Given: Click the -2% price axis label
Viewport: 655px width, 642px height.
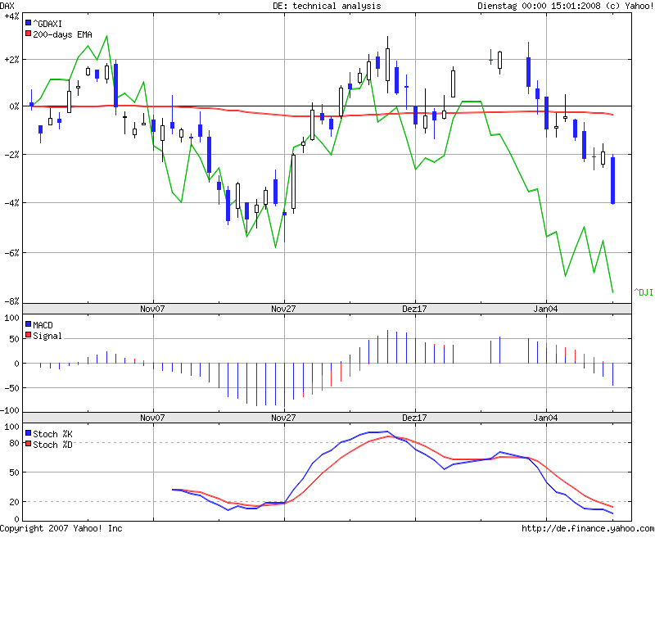Looking at the screenshot, I should [x=11, y=155].
